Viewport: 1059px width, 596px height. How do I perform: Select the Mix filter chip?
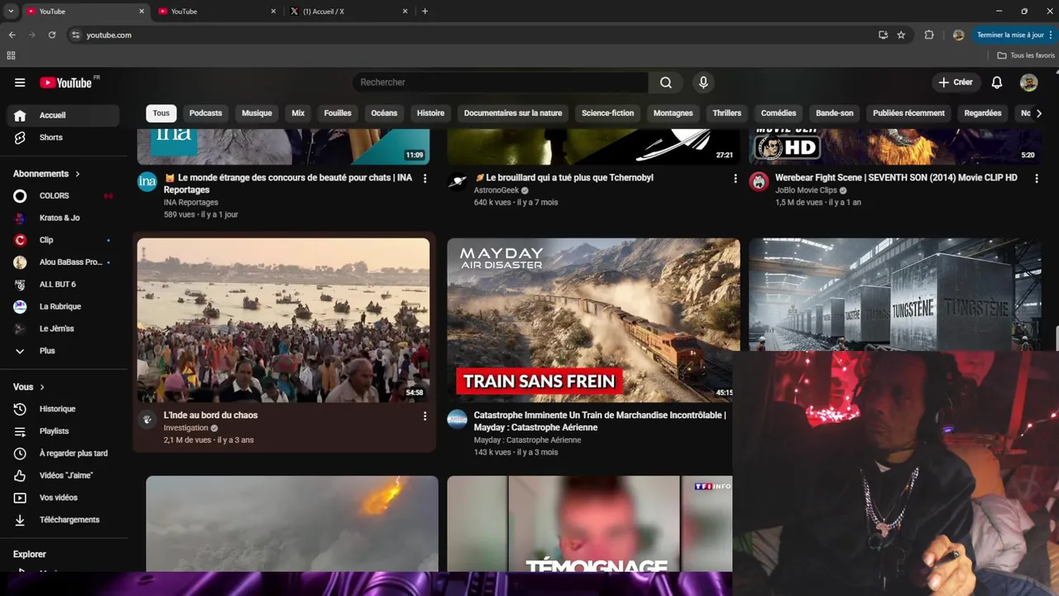pyautogui.click(x=298, y=113)
